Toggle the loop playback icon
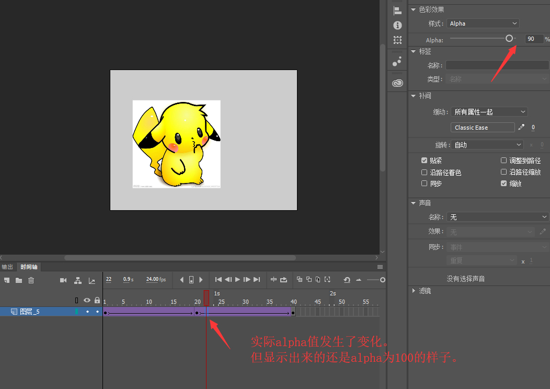This screenshot has width=550, height=389. pos(284,280)
